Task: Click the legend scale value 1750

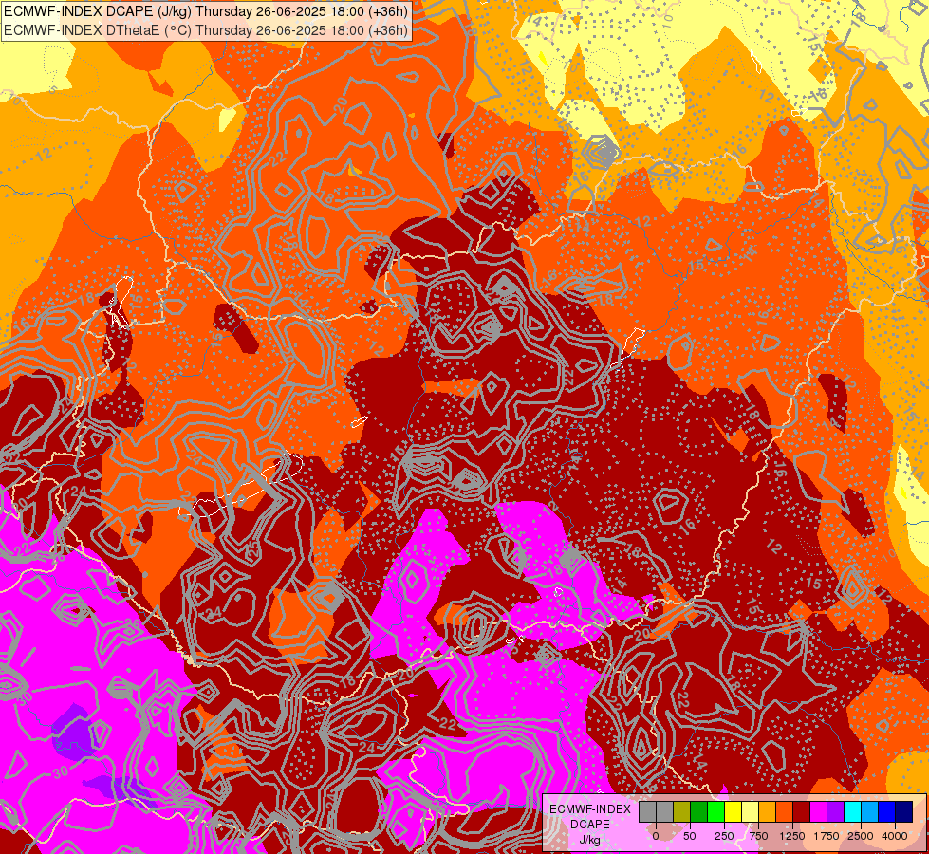Action: point(827,836)
